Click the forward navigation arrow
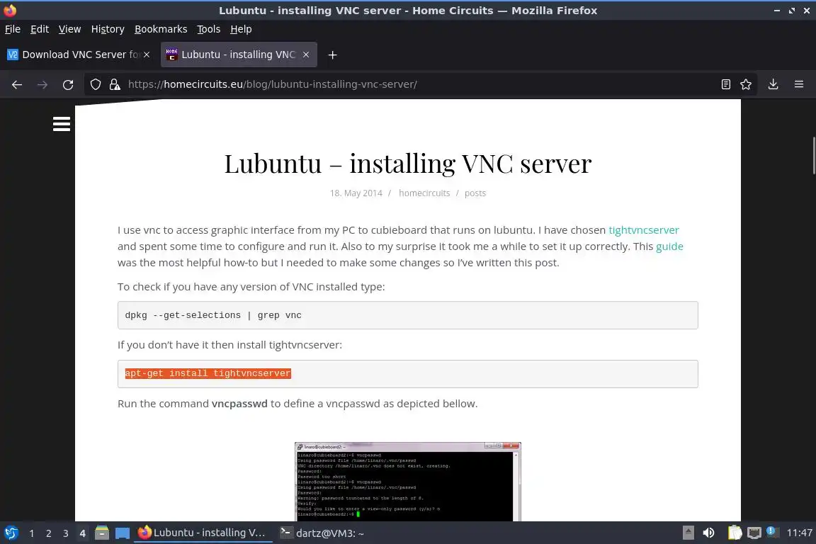This screenshot has width=816, height=544. click(42, 84)
